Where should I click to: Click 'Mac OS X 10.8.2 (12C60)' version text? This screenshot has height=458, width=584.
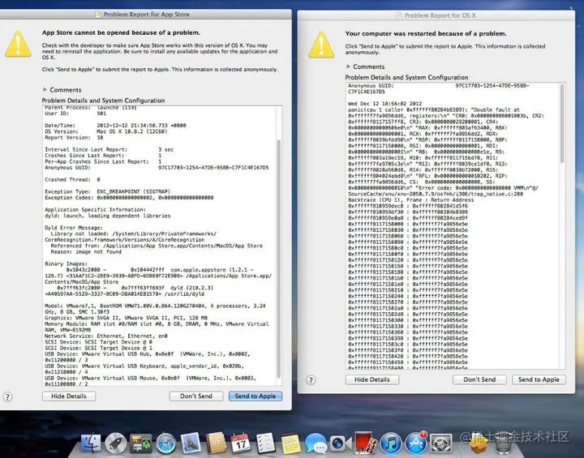pyautogui.click(x=132, y=131)
